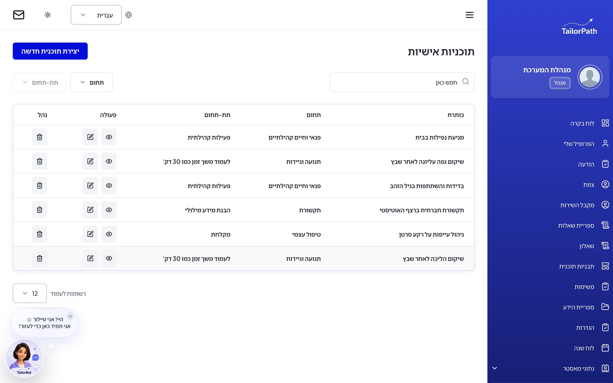
Task: View the שיקום הליכה לאחר שבץ plan
Action: pos(109,258)
